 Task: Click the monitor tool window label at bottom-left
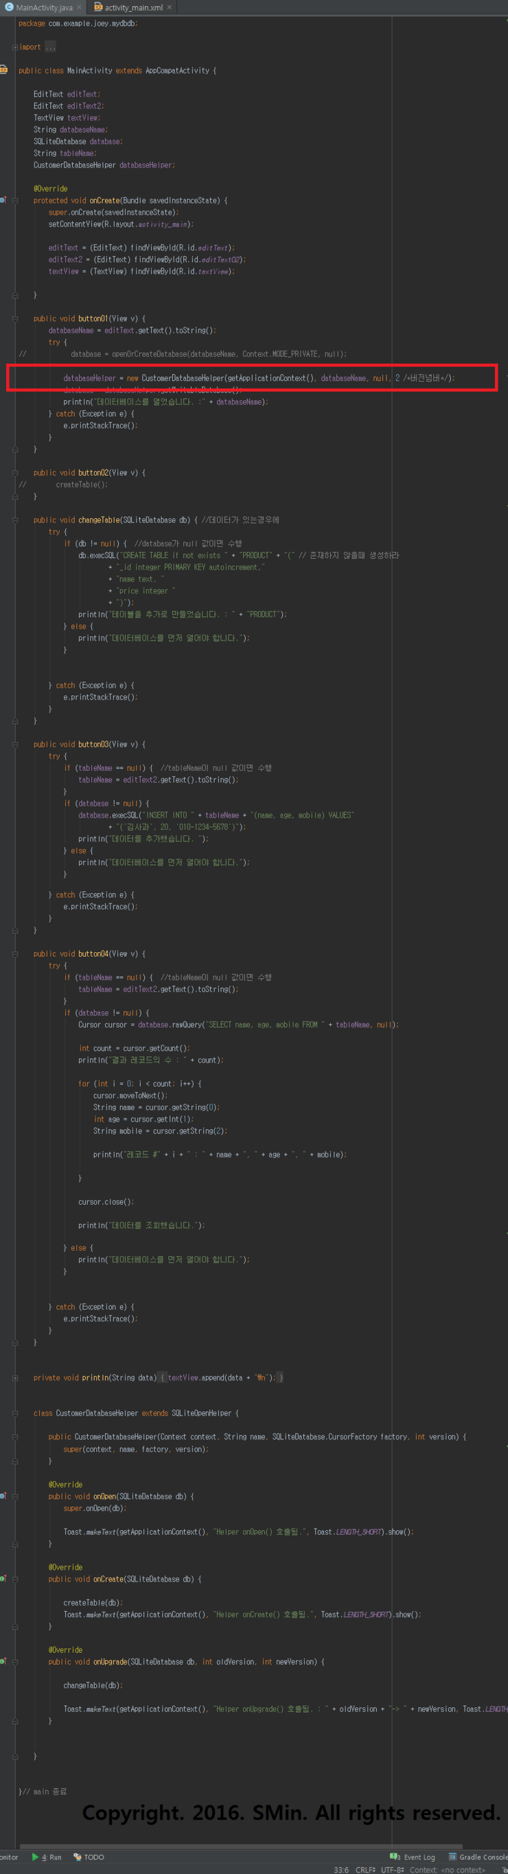9,1857
